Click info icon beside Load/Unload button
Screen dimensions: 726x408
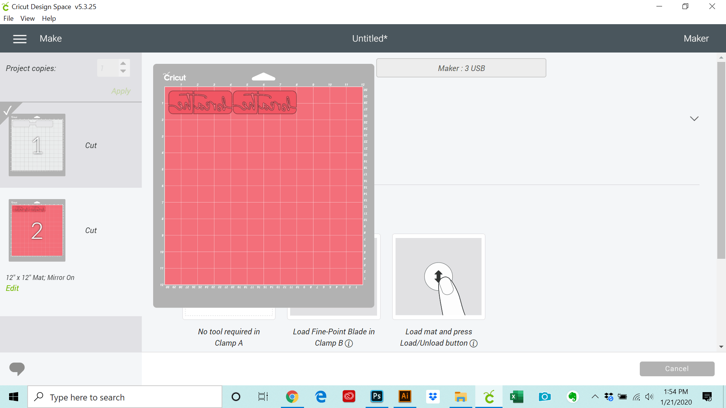click(473, 343)
